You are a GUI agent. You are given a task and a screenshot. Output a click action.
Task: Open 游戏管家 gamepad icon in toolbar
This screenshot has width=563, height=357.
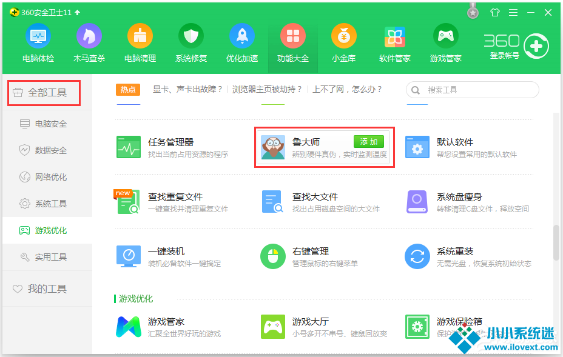pos(446,36)
